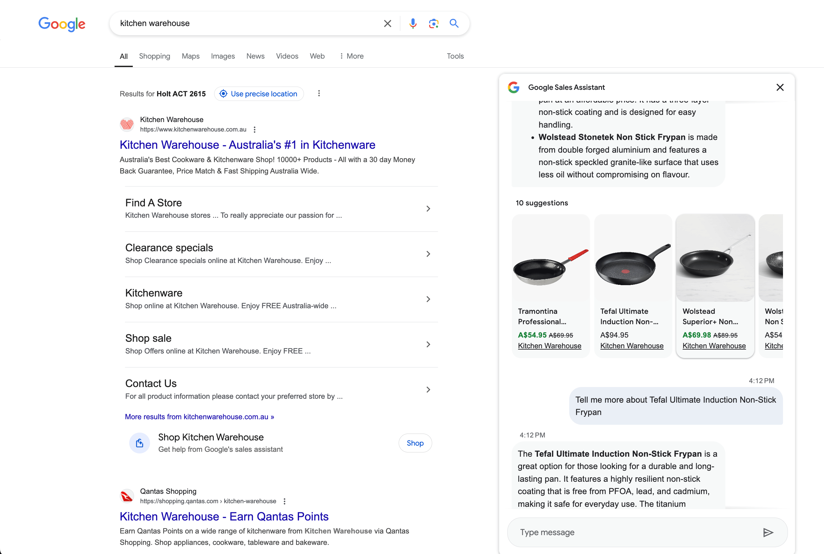Screen dimensions: 824x554
Task: Select the Images tab
Action: coord(221,56)
